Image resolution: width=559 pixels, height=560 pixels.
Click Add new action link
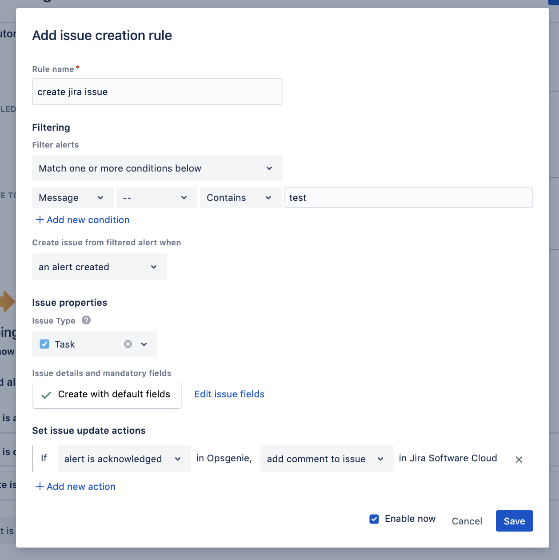[x=76, y=486]
